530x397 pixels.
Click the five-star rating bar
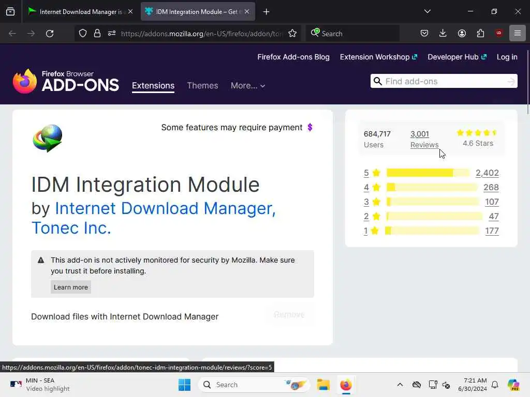tap(428, 173)
